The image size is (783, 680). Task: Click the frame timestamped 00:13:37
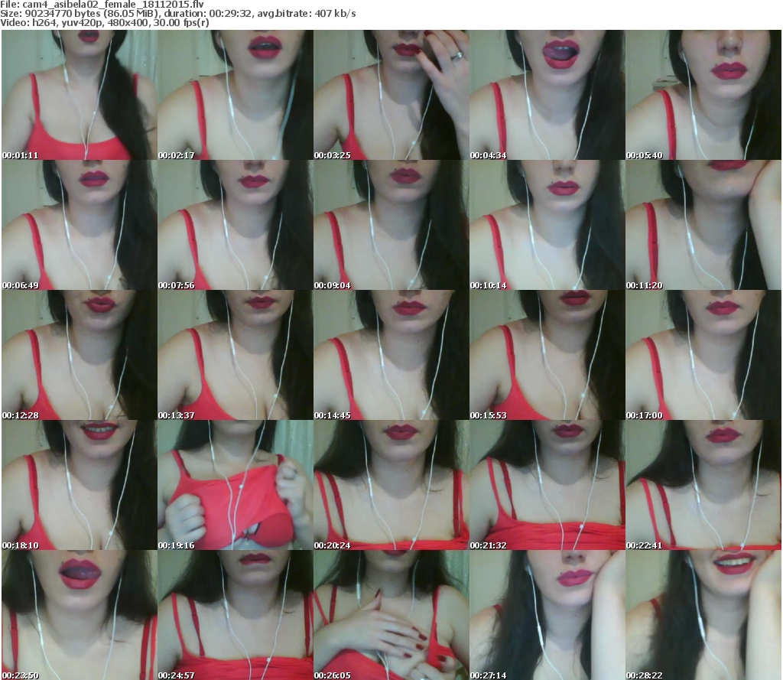(236, 355)
